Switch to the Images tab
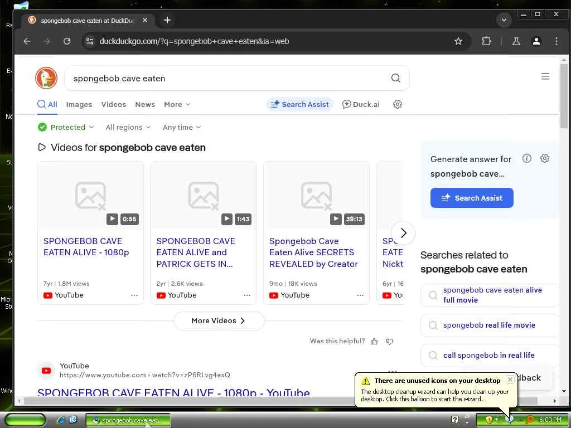 [x=79, y=104]
